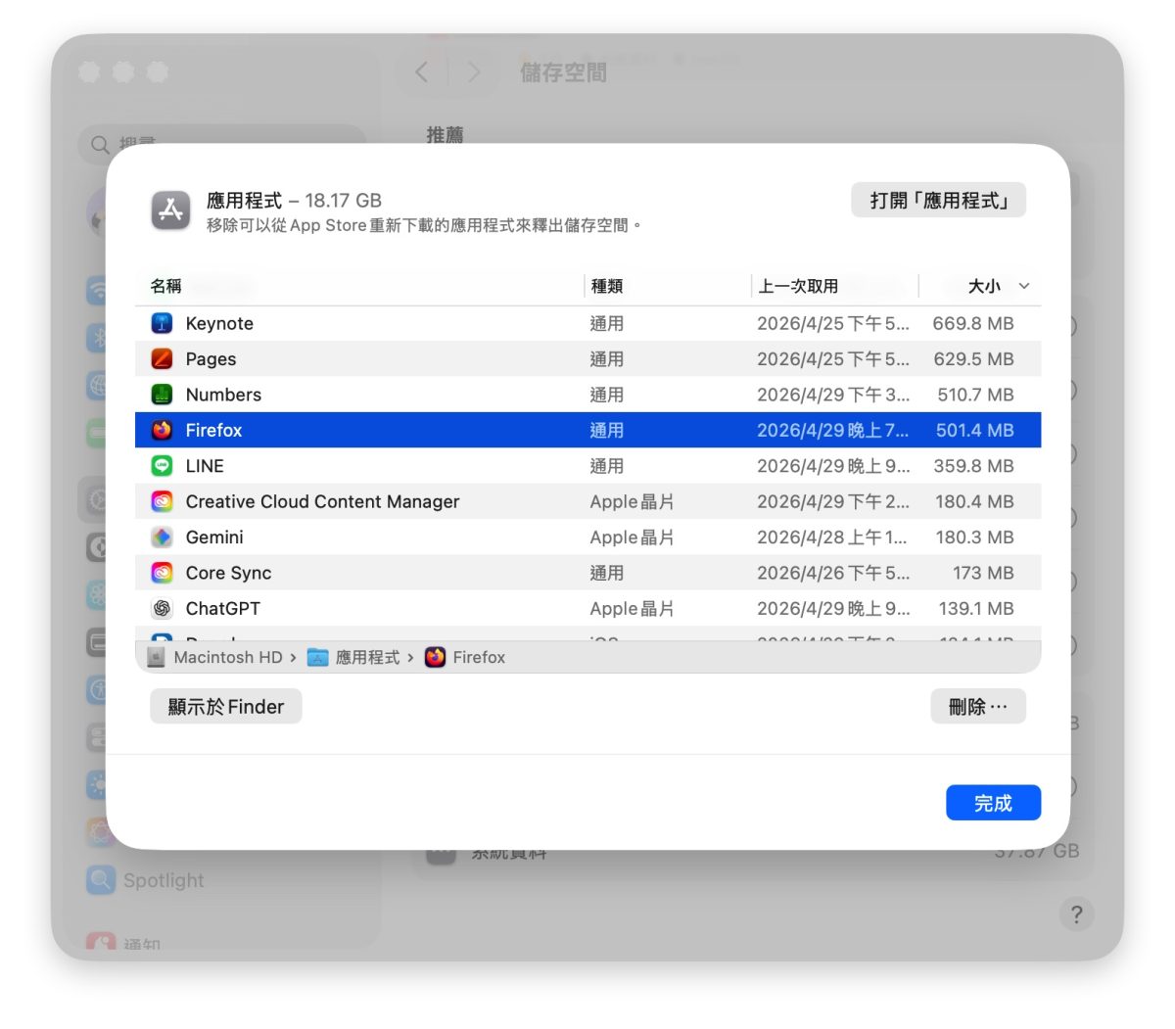
Task: Click the Spotlight label in background sidebar
Action: pyautogui.click(x=164, y=880)
